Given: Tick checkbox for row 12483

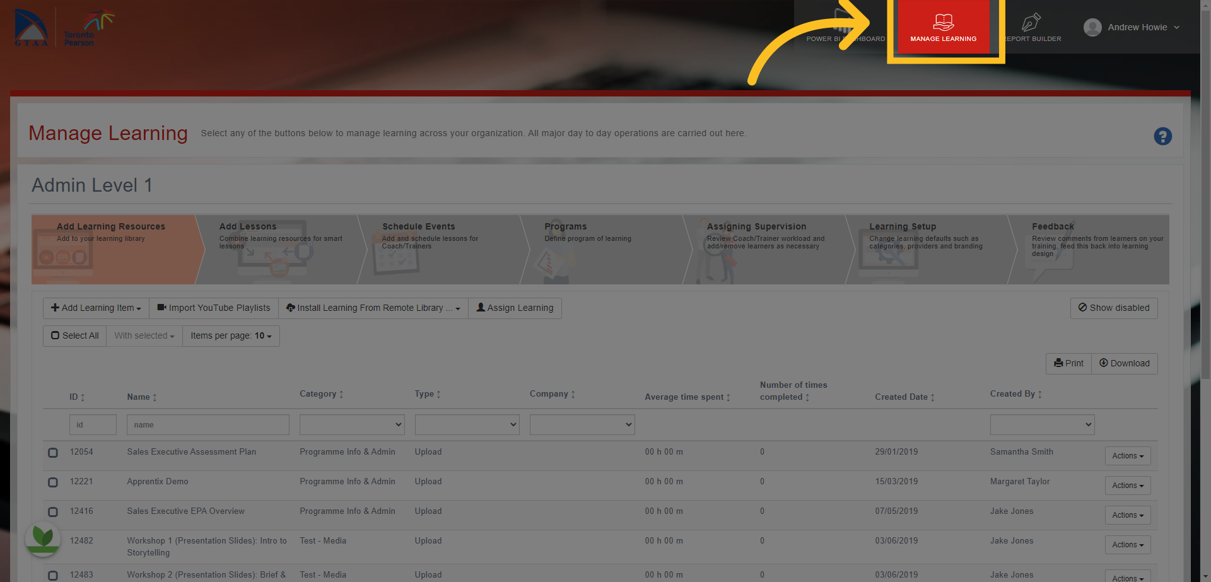Looking at the screenshot, I should pyautogui.click(x=53, y=576).
